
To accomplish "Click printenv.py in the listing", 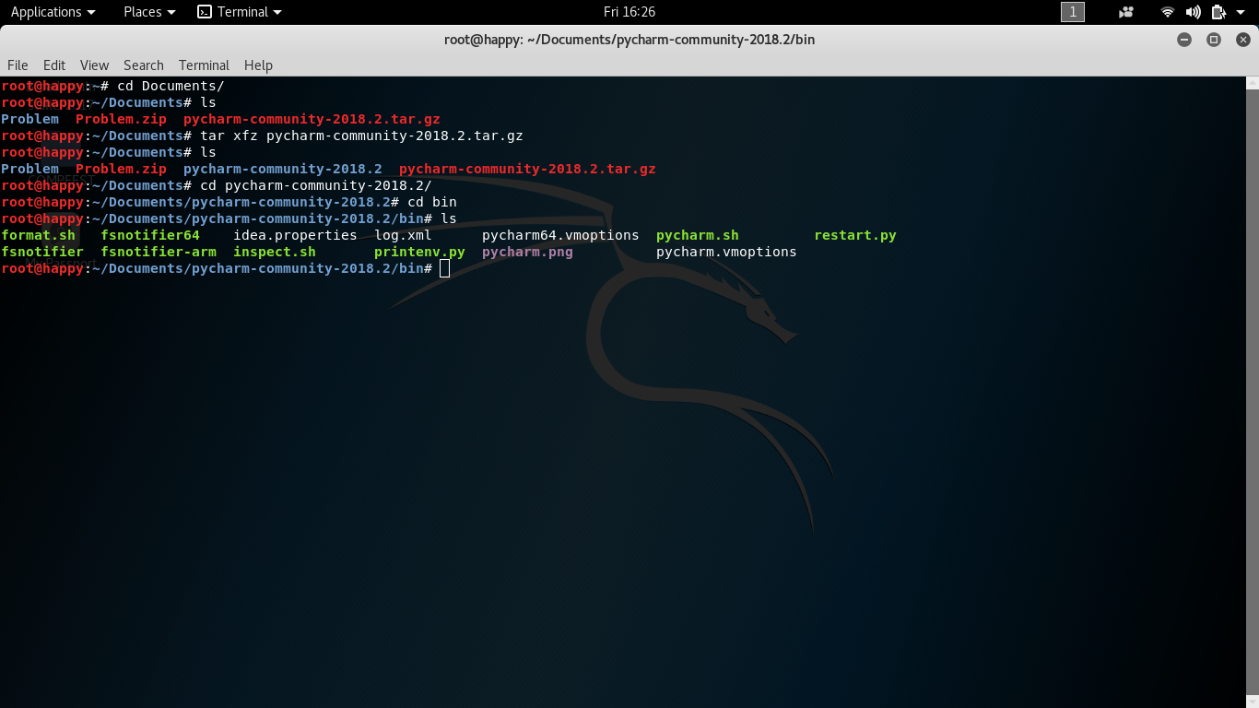I will coord(419,252).
